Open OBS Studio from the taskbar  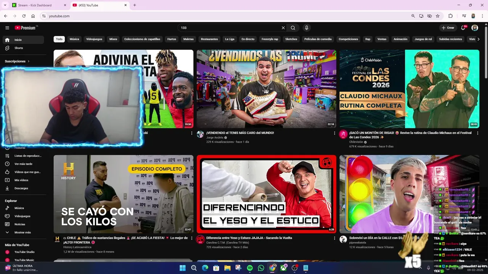click(294, 268)
